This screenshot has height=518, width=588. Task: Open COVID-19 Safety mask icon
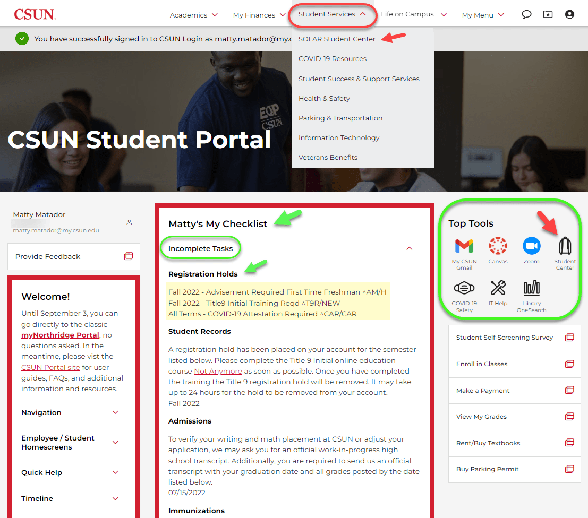pyautogui.click(x=464, y=288)
